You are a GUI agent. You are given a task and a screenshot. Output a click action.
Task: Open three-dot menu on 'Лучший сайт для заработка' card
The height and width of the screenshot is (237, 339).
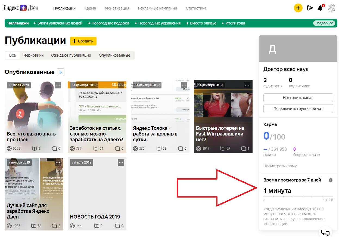point(58,162)
